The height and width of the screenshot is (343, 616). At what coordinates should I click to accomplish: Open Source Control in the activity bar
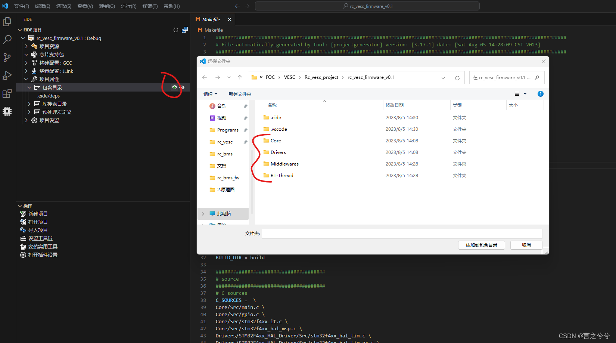point(7,57)
